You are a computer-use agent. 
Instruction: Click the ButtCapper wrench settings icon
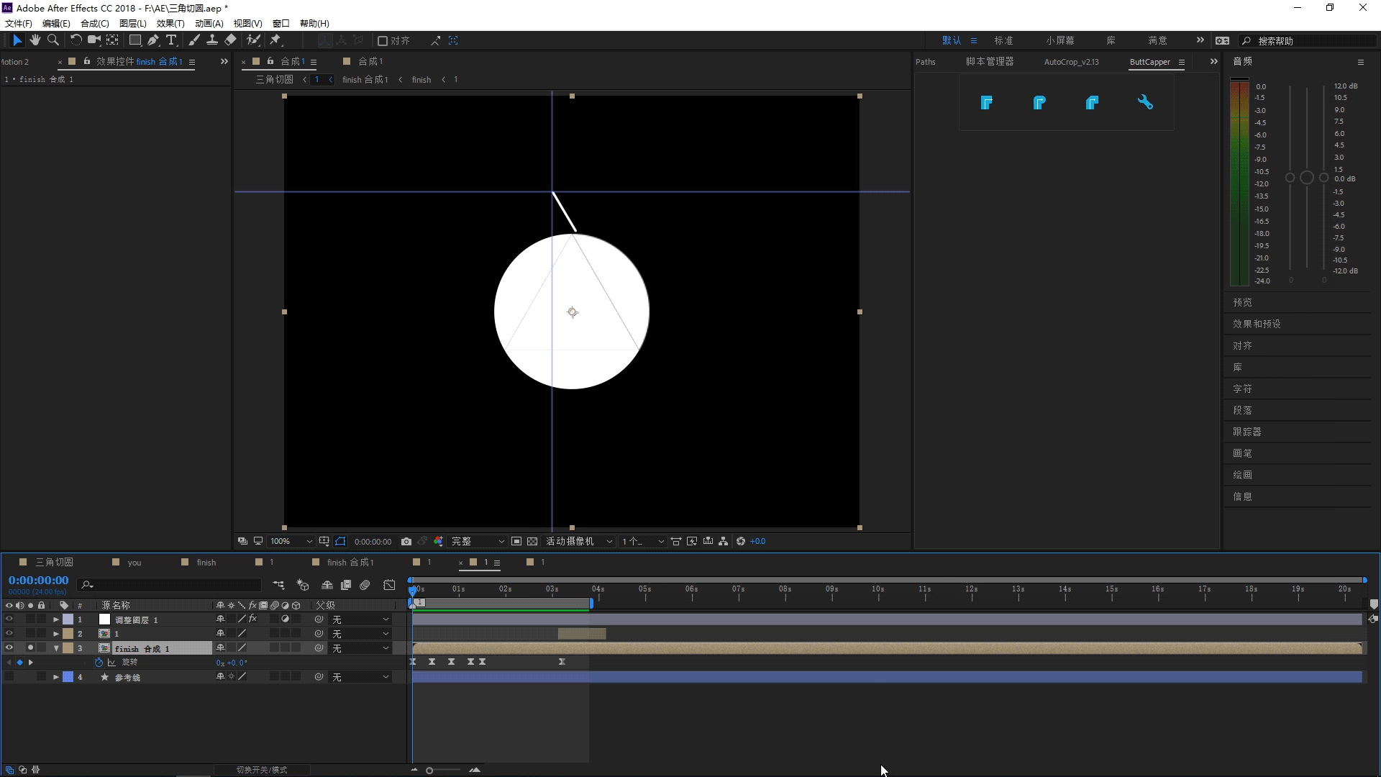pyautogui.click(x=1145, y=103)
